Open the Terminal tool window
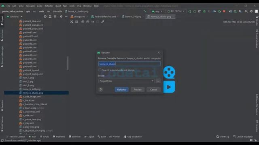259x145 pixels. point(74,137)
